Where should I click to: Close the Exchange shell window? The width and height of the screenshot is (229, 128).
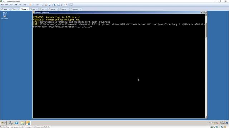[x=206, y=12]
